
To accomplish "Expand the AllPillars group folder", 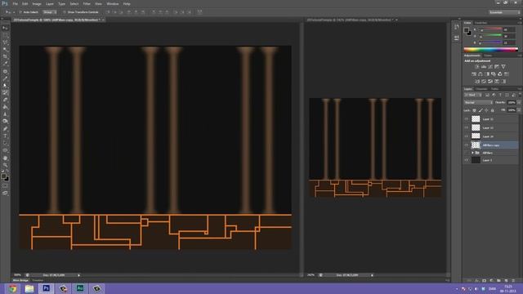I will click(x=472, y=153).
